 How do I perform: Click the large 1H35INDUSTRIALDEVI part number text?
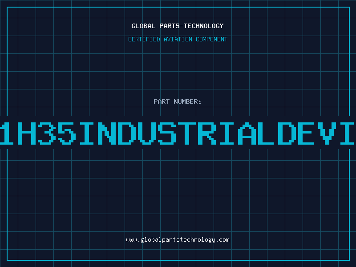pyautogui.click(x=177, y=133)
